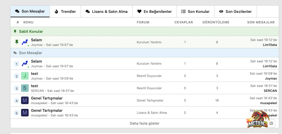The height and width of the screenshot is (134, 282).
Task: Click author line SERCAN - Salı saat 18:51'de
Action: [x=52, y=91]
